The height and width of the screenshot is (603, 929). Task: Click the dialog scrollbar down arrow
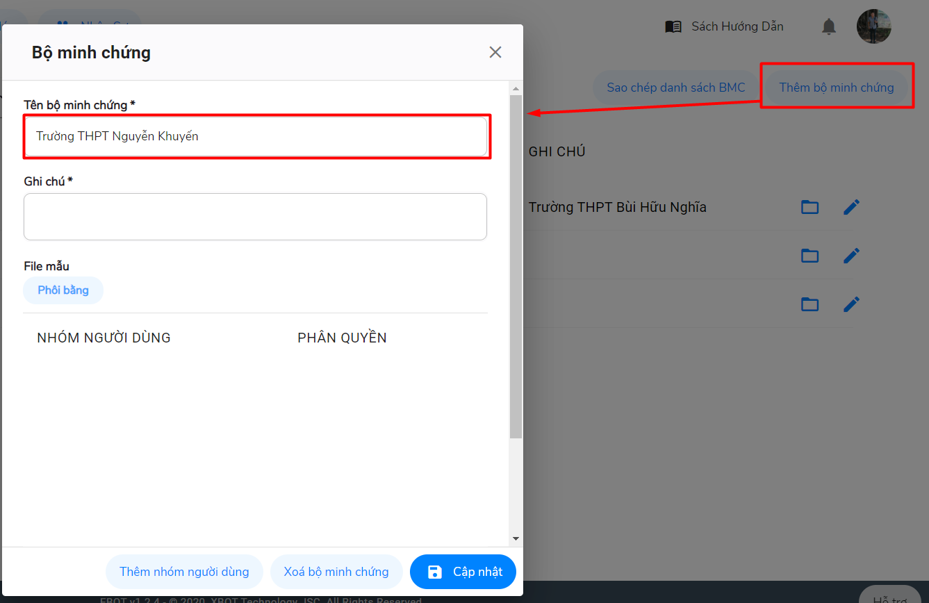pyautogui.click(x=516, y=538)
